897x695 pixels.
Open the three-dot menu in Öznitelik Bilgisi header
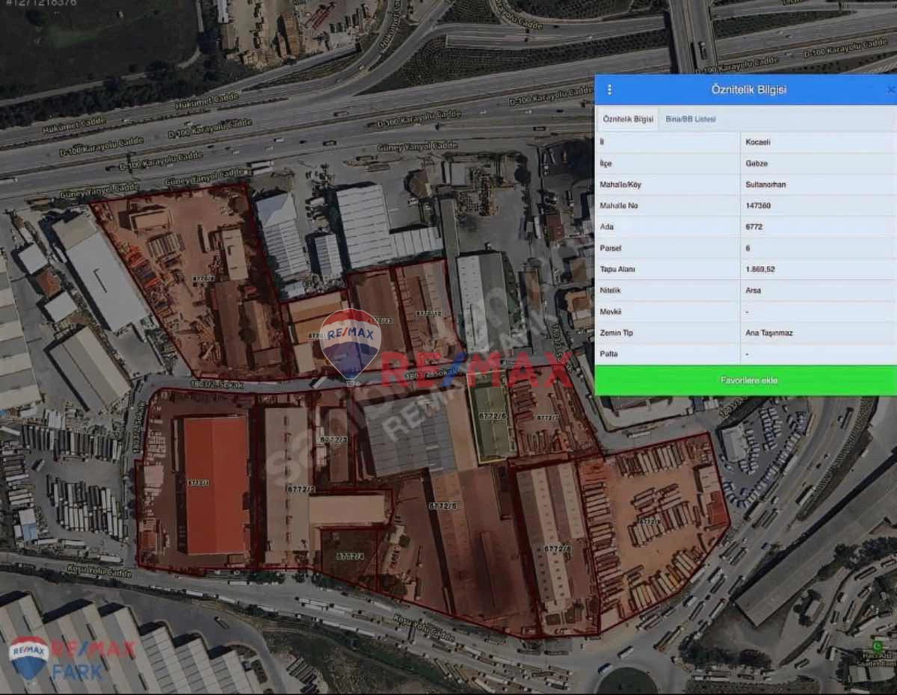click(609, 90)
